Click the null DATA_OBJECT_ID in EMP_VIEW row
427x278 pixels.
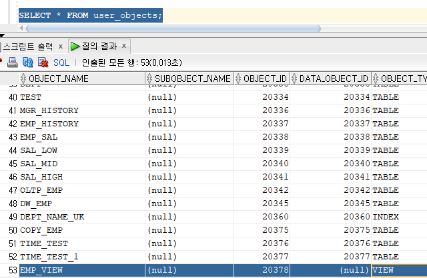tap(331, 270)
